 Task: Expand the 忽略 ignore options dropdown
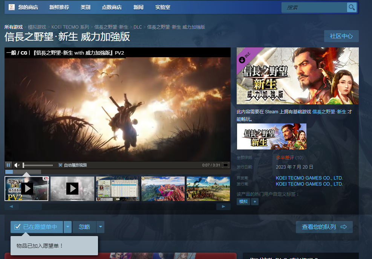point(100,227)
